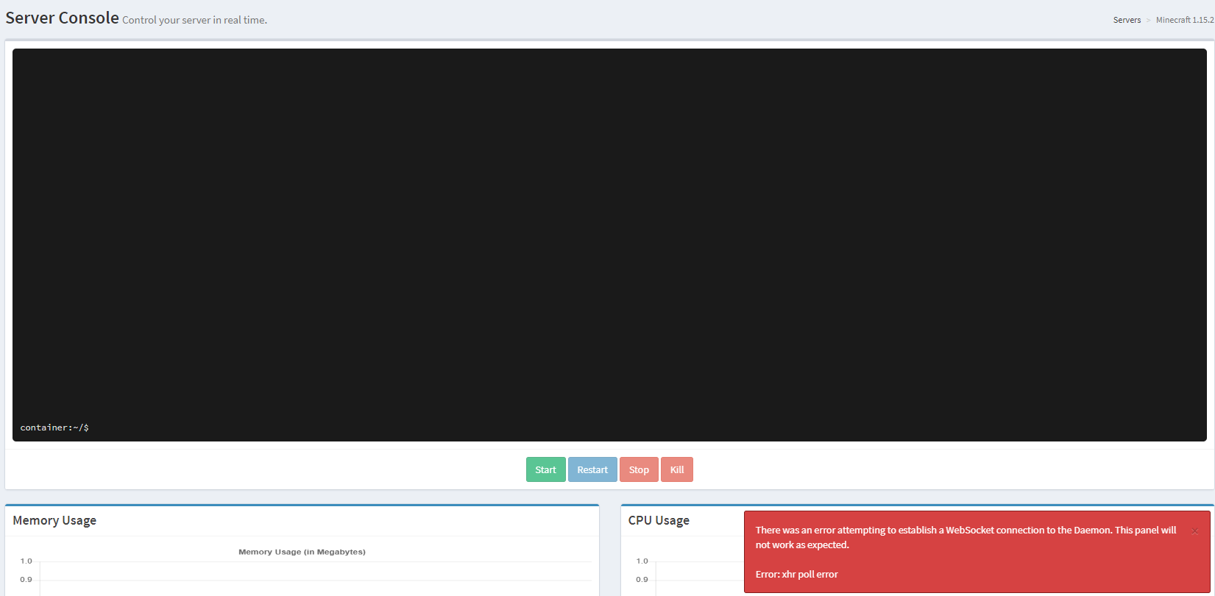Click the 0.9 axis label on CPU chart
Image resolution: width=1215 pixels, height=596 pixels.
tap(642, 579)
